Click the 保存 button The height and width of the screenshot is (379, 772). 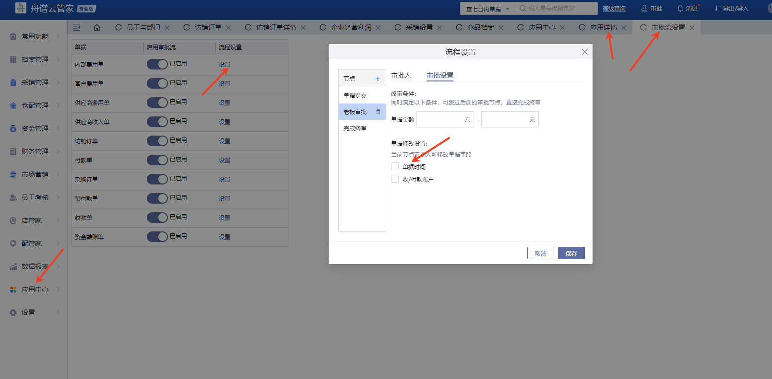pyautogui.click(x=571, y=253)
